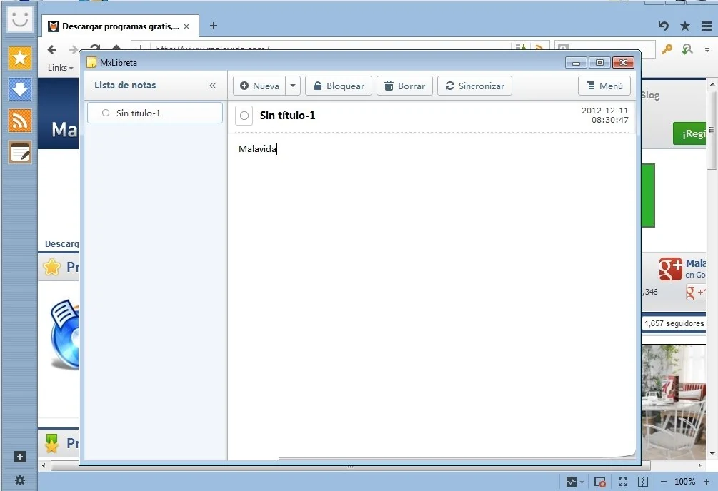
Task: Click the note date 2012-12-11
Action: [x=605, y=111]
